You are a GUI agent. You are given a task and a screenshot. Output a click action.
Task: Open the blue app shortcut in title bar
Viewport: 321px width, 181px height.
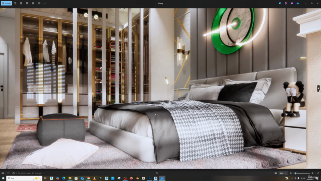tap(280, 3)
